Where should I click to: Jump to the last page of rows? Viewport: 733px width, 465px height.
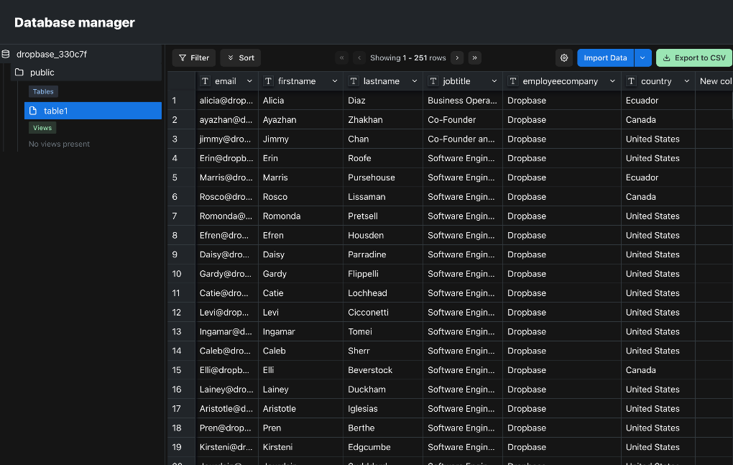pos(474,58)
